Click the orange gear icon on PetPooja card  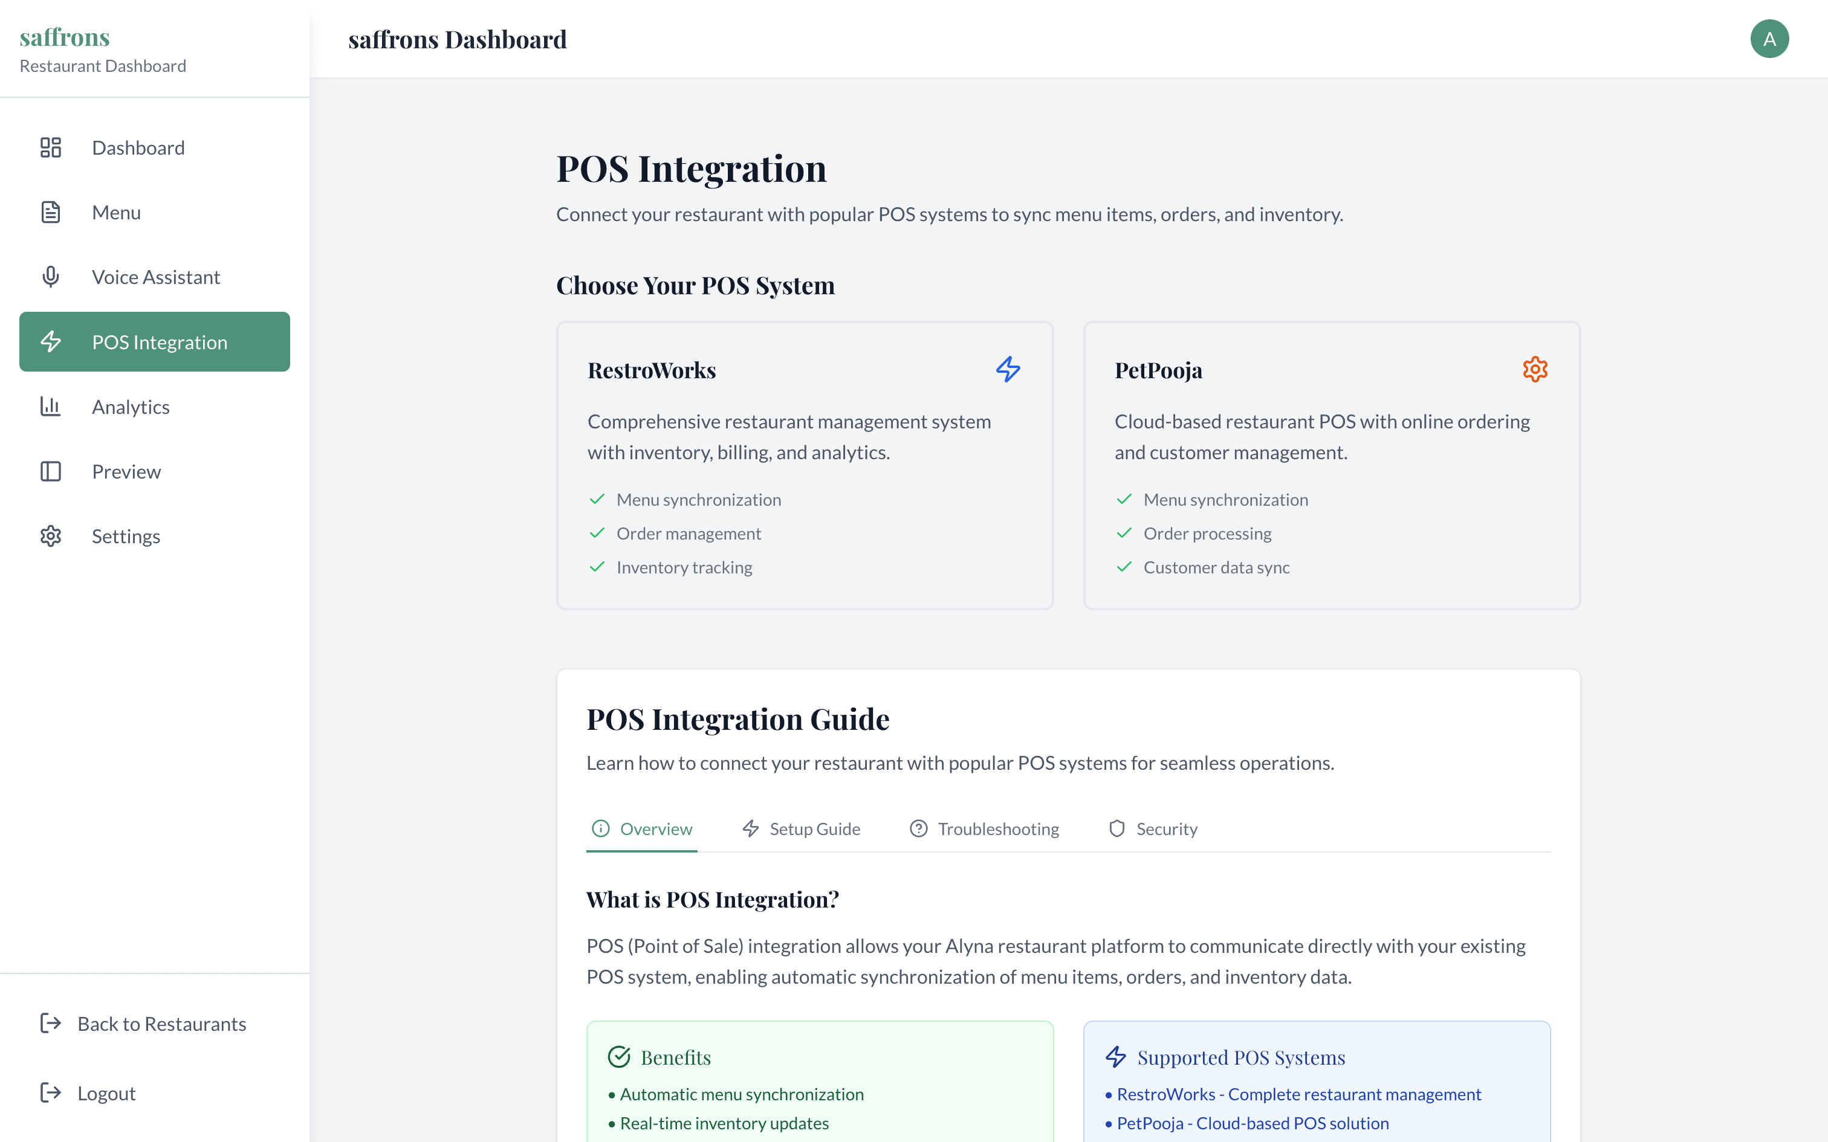1535,369
